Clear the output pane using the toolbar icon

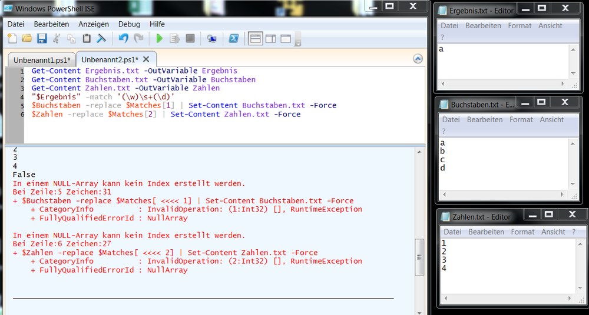pos(101,39)
